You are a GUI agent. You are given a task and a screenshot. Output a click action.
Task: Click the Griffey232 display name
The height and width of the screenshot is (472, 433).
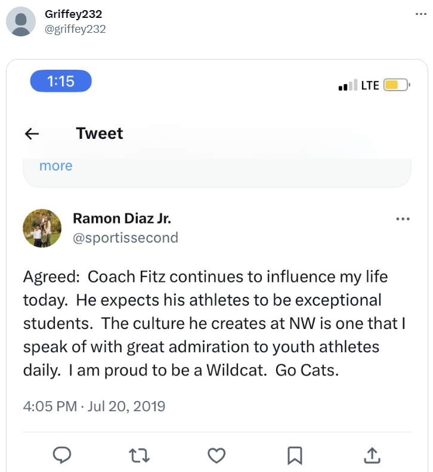[x=73, y=14]
